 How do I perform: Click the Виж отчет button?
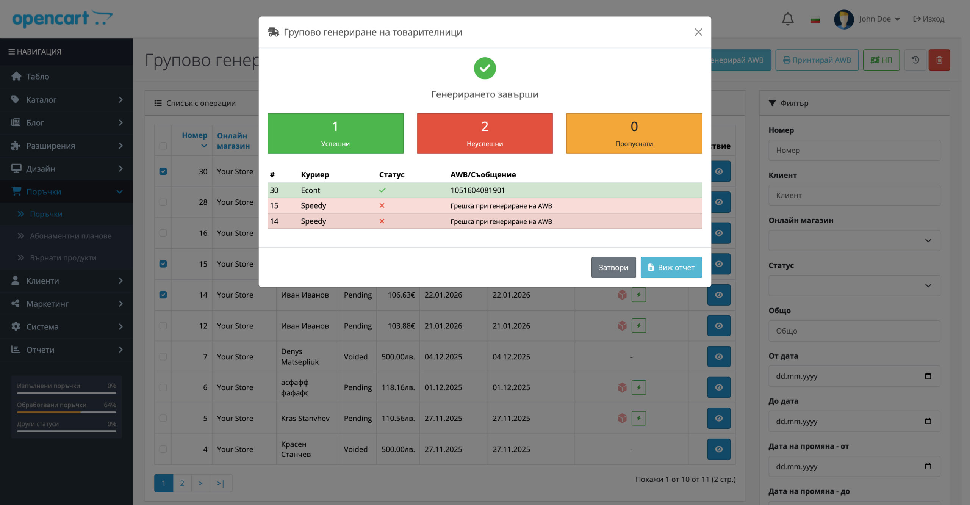(x=671, y=267)
